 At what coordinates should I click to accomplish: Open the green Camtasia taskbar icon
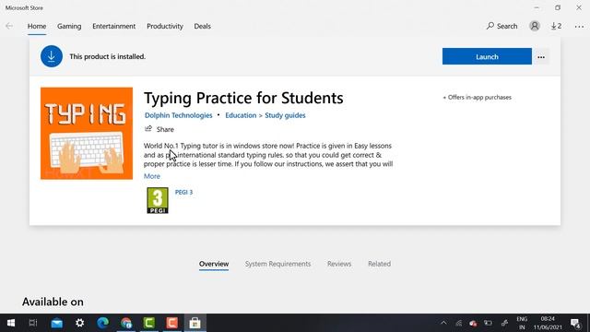[149, 323]
